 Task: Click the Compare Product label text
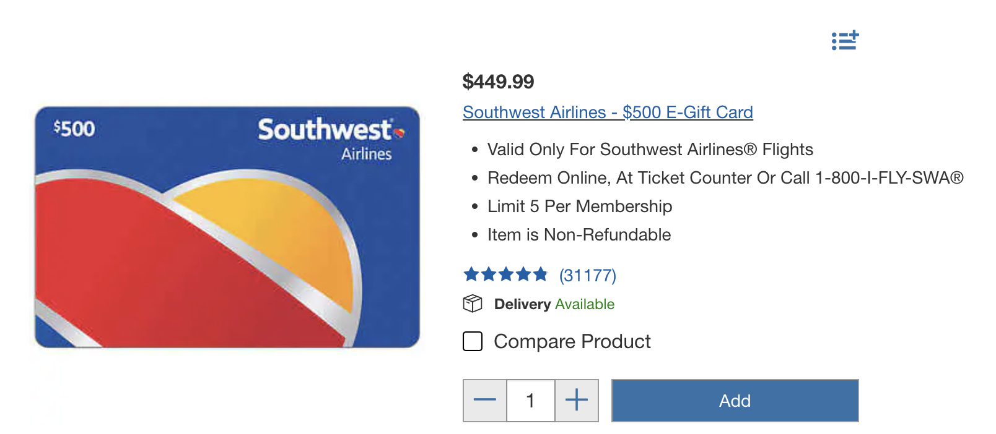[x=572, y=341]
